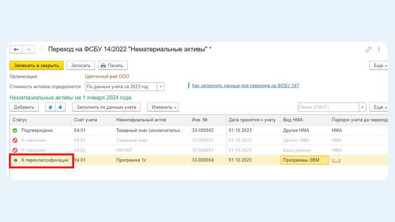Click Вид НМА column header
395x222 pixels.
click(x=304, y=120)
